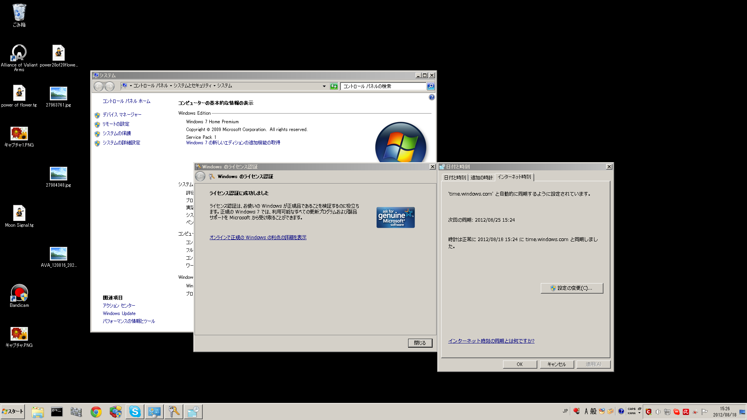Image resolution: width=747 pixels, height=420 pixels.
Task: Focus the Control Panel search field
Action: [383, 86]
